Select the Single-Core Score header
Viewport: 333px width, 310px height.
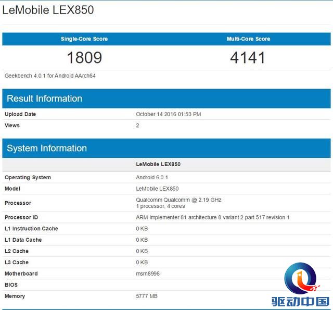(84, 39)
